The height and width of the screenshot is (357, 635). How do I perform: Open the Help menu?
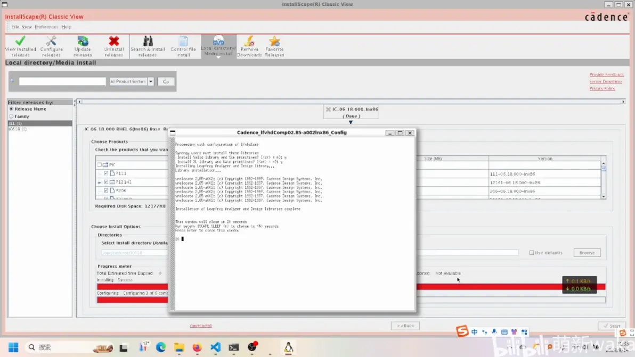(x=67, y=27)
